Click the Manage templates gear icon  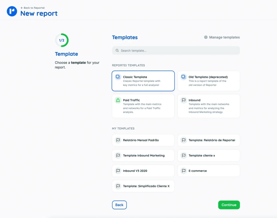[206, 37]
